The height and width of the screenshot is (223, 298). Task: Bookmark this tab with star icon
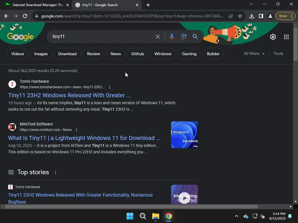(240, 16)
